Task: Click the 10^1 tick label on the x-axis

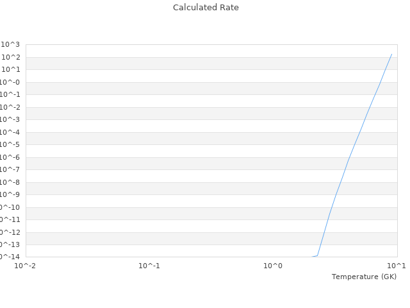Action: pyautogui.click(x=396, y=265)
